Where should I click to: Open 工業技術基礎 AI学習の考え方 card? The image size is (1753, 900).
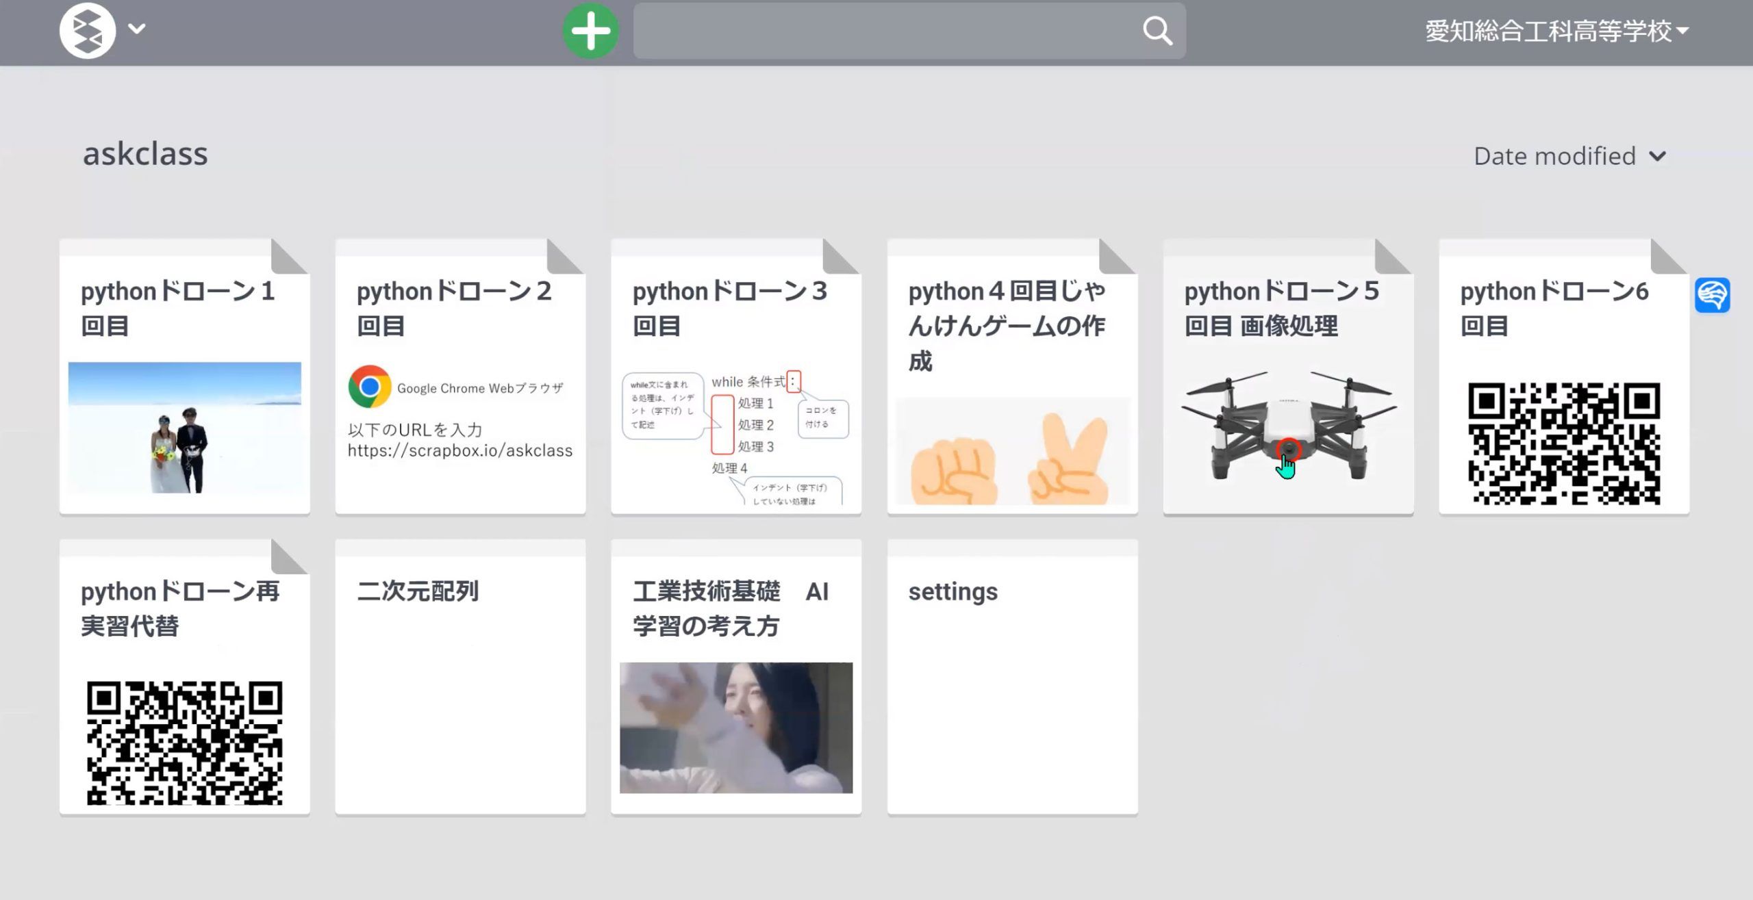pos(736,677)
